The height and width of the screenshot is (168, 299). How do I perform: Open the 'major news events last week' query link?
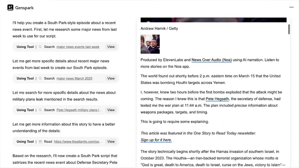78,47
